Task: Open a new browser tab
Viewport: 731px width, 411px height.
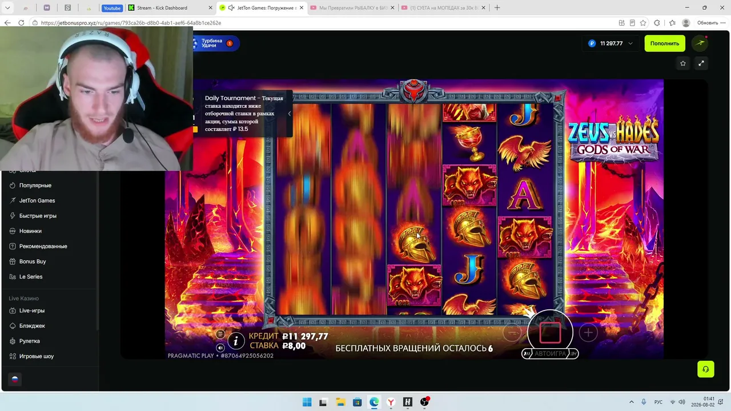Action: pos(497,8)
